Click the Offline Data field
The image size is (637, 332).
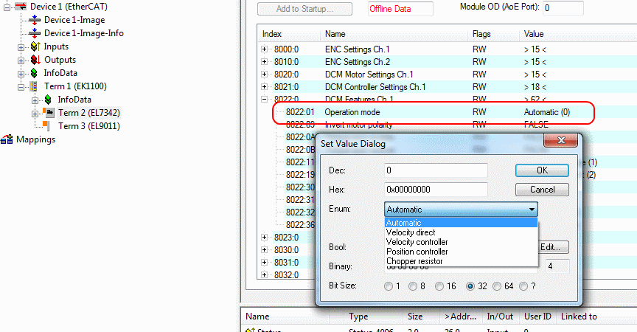[400, 9]
